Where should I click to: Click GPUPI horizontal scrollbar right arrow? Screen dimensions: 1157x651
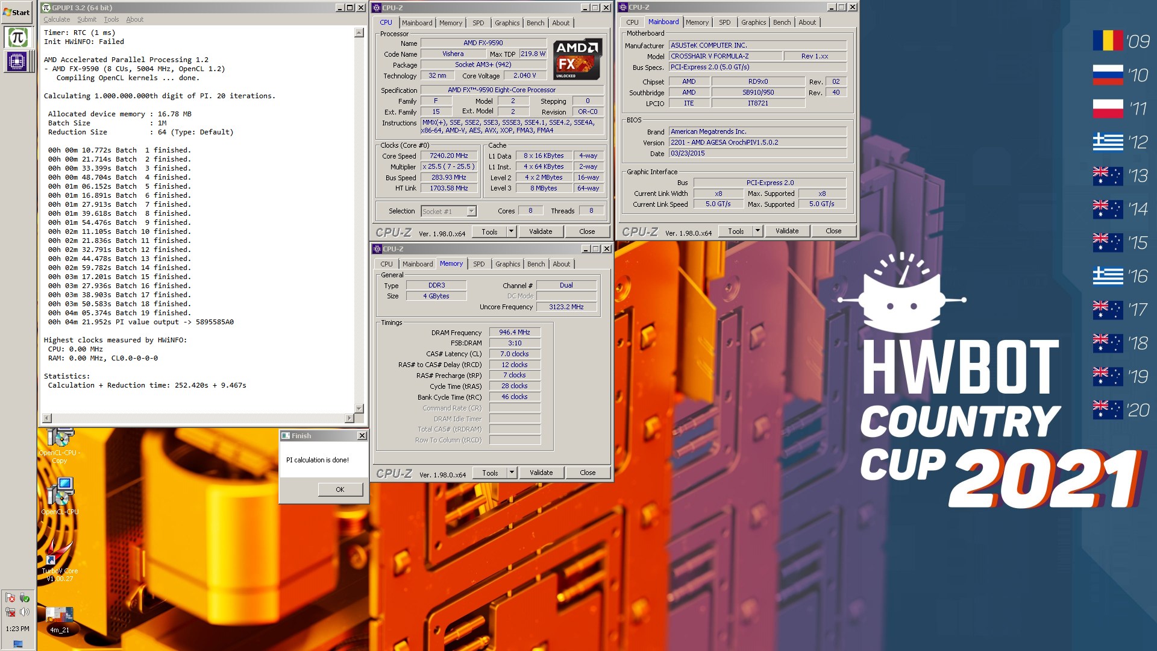coord(349,418)
